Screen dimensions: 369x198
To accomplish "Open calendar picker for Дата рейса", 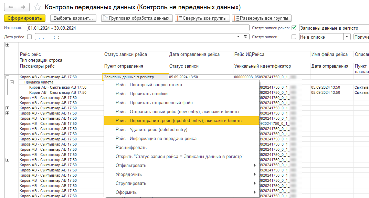I will click(246, 37).
